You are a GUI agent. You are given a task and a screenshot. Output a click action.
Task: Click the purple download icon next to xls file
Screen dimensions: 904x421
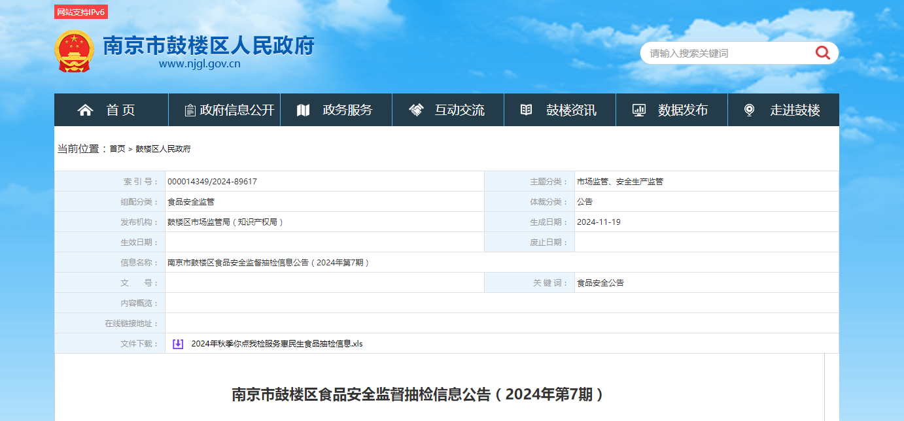click(x=178, y=344)
